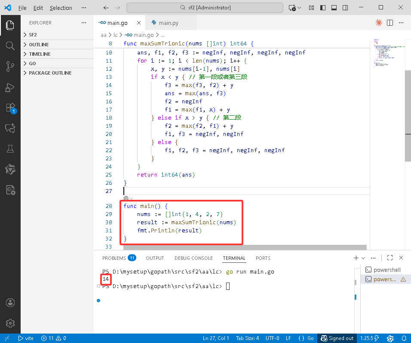Viewport: 411px width, 343px height.
Task: Click the editor vertical scrollbar thumb
Action: click(408, 116)
